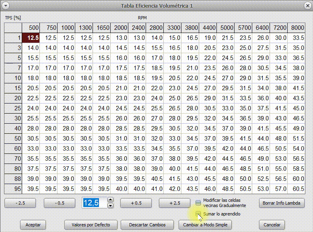The width and height of the screenshot is (313, 232).
Task: Close dialog with Cancelar button
Action: point(272,225)
